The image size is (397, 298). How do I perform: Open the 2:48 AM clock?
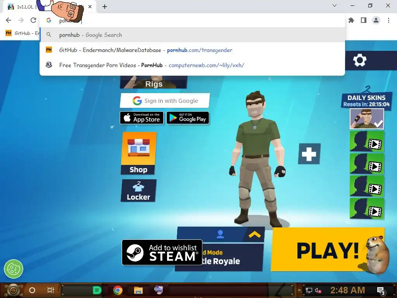[x=348, y=290]
